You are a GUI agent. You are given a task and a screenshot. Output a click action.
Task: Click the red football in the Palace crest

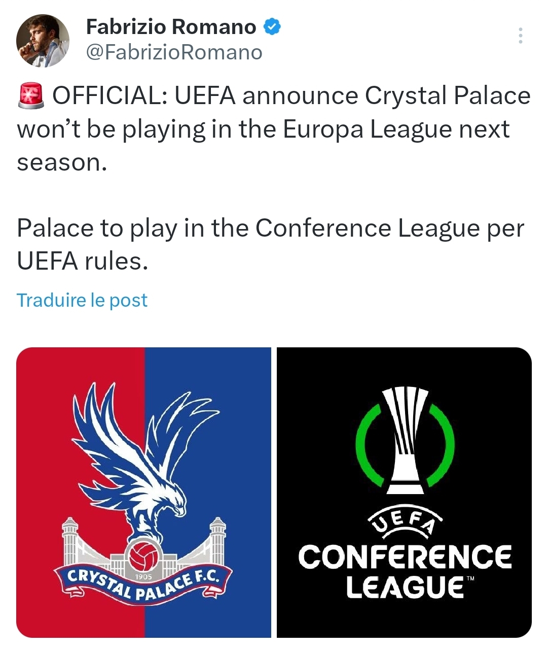144,556
